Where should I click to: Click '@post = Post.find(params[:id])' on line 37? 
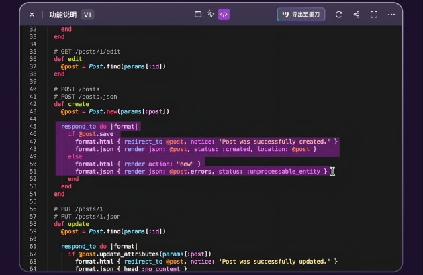113,66
